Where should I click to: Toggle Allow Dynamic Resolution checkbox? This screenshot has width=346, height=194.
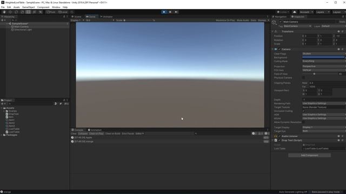[x=303, y=122]
